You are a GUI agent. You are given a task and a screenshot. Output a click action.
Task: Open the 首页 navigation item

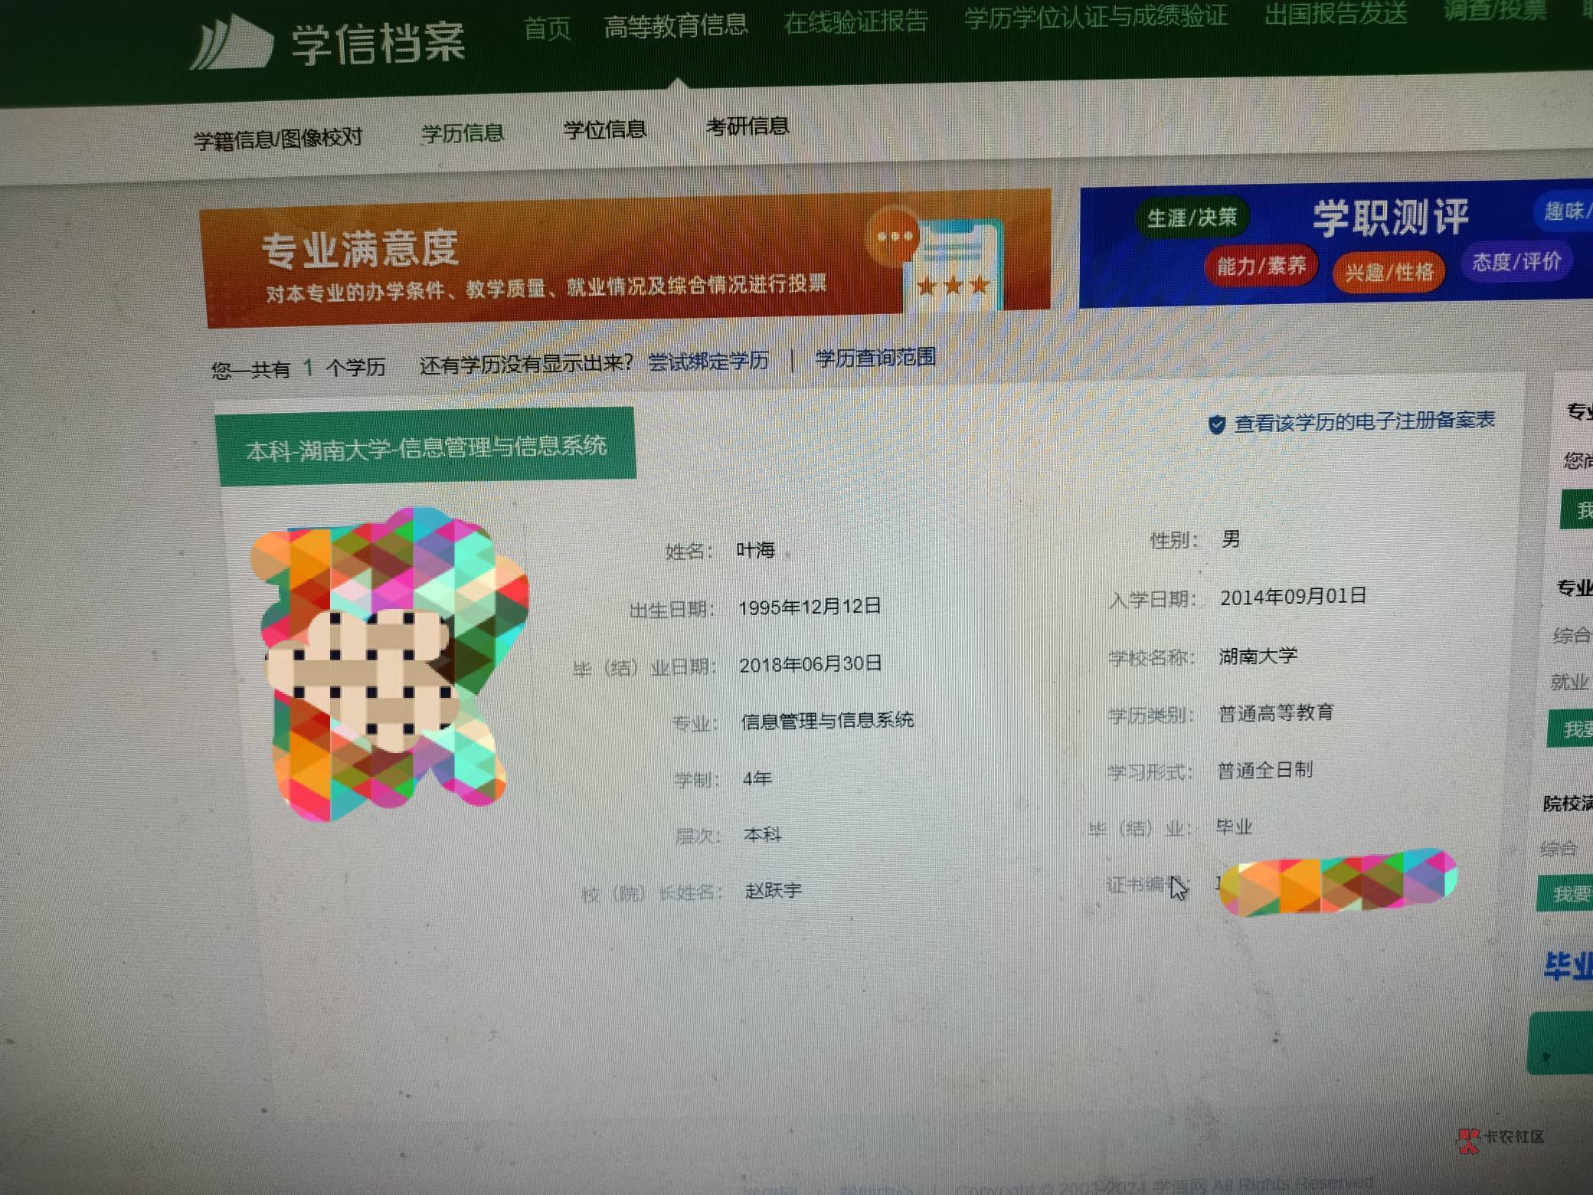pyautogui.click(x=547, y=29)
